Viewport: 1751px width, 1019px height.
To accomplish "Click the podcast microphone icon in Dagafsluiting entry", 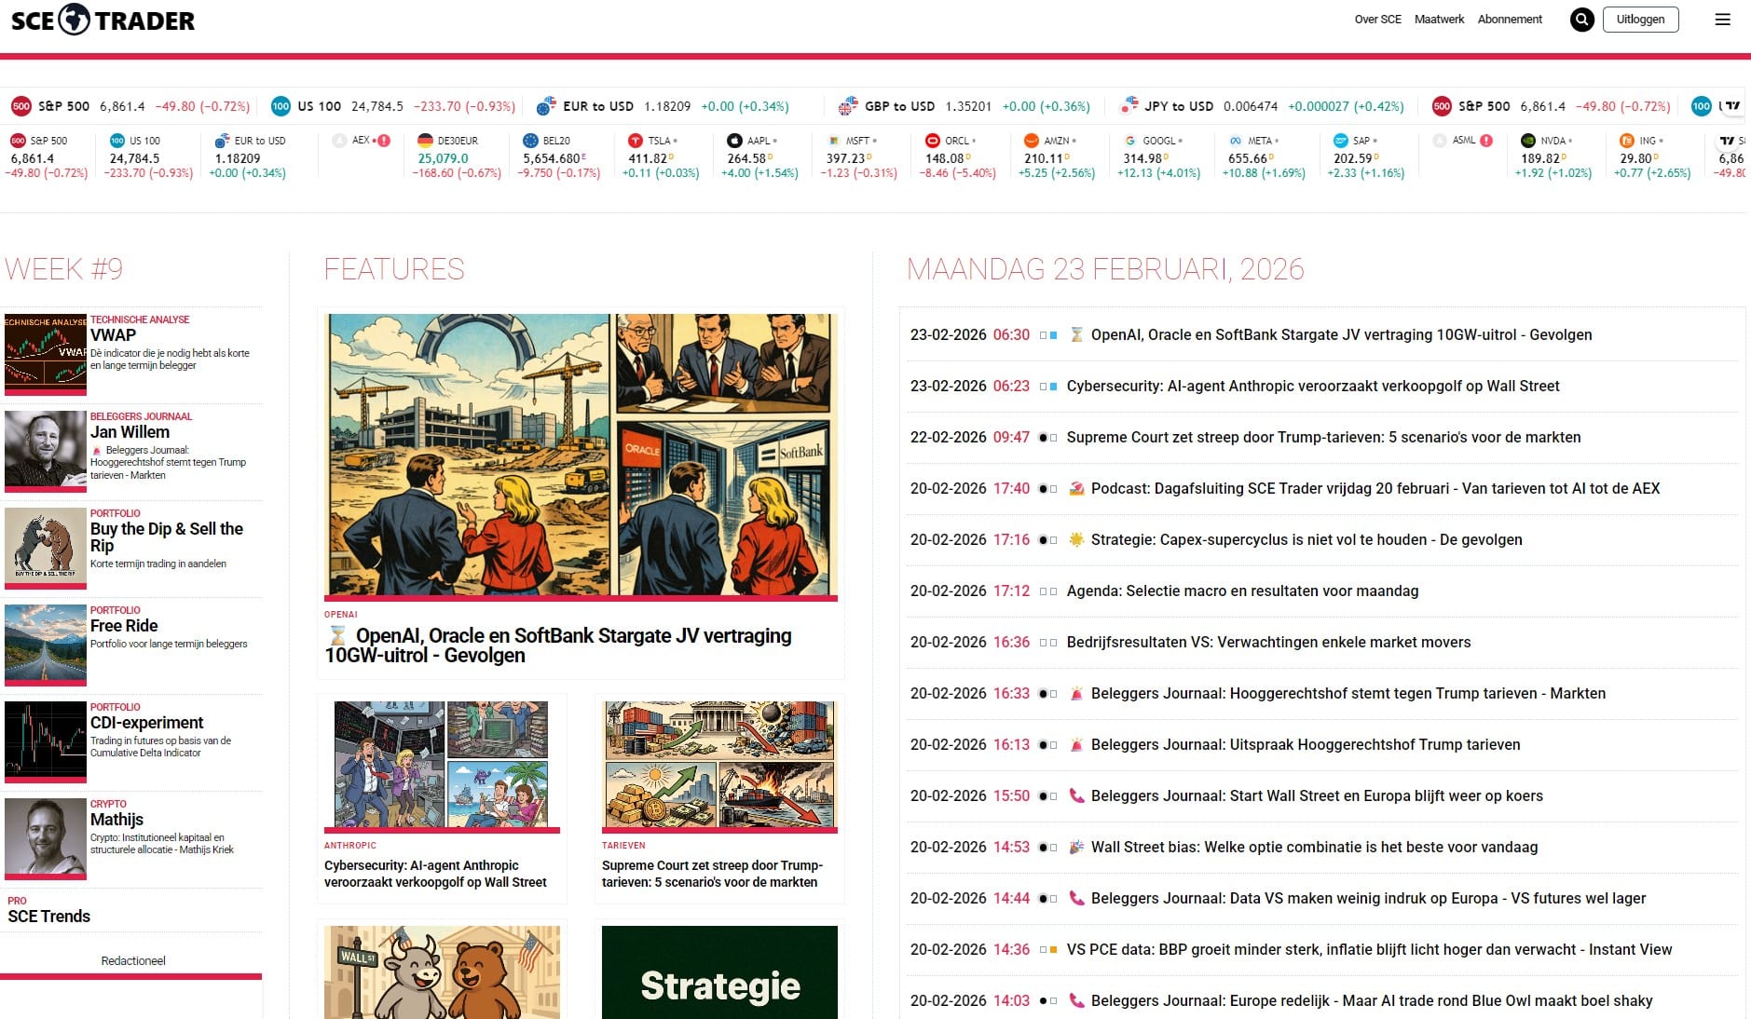I will click(x=1076, y=488).
